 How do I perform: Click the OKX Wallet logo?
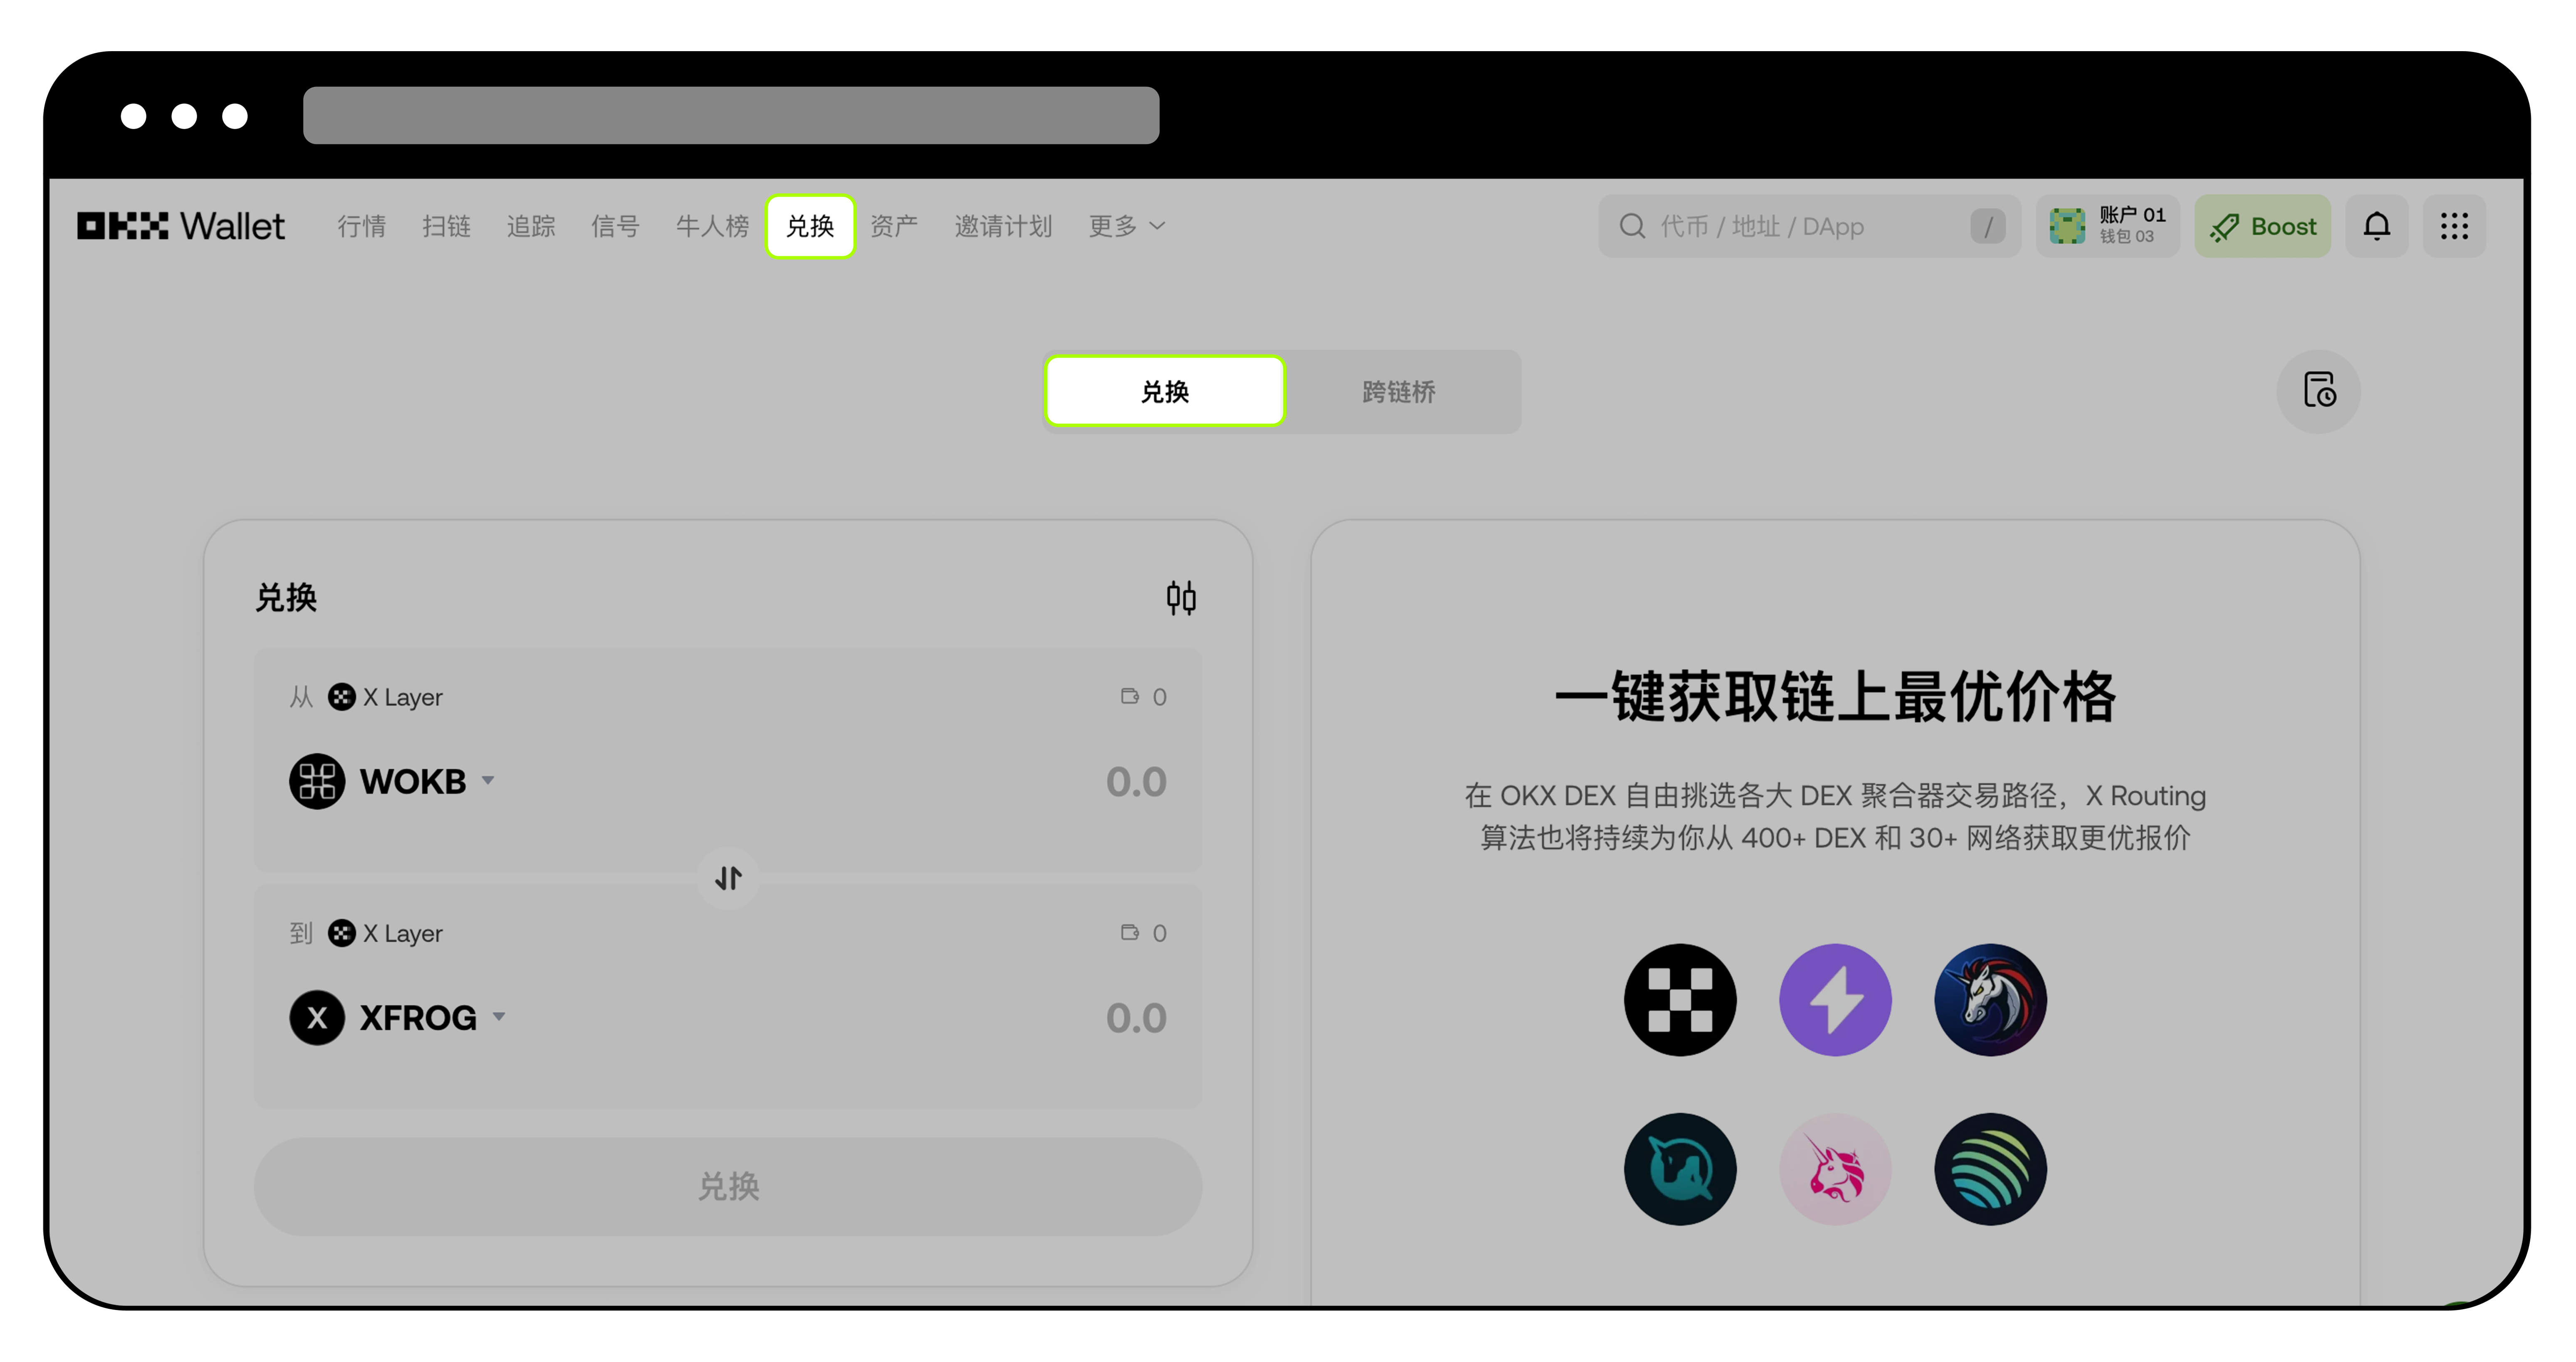pos(181,226)
